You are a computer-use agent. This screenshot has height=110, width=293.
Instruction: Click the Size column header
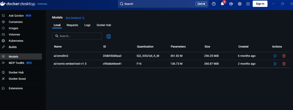(x=207, y=47)
